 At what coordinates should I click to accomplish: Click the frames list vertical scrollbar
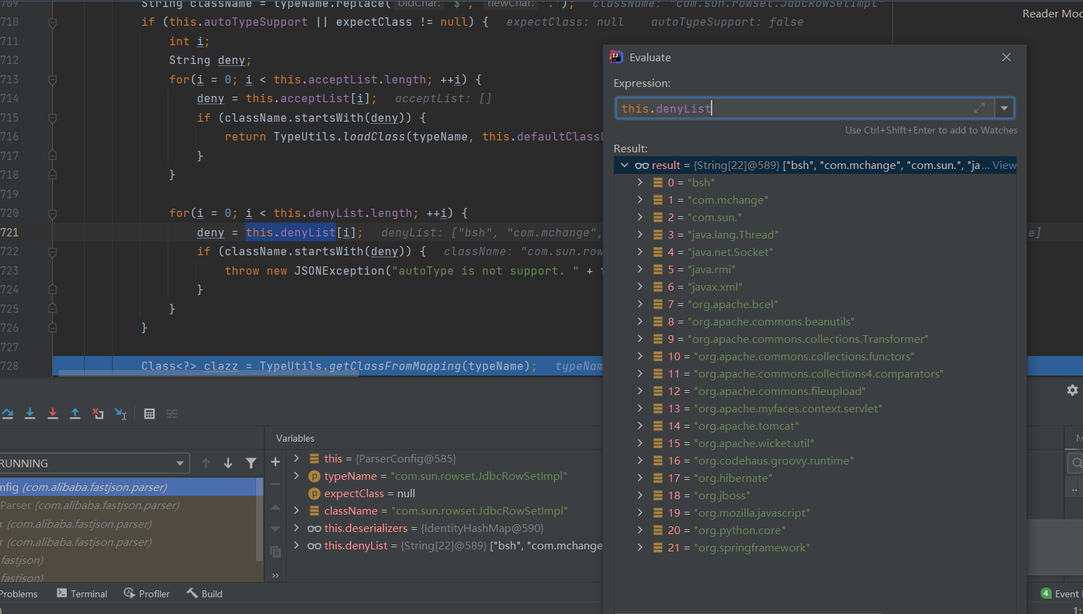pyautogui.click(x=259, y=518)
